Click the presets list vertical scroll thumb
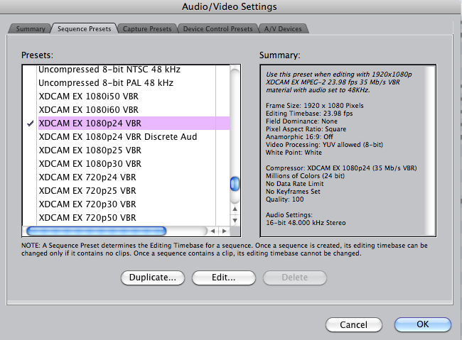This screenshot has height=340, width=462. pos(235,184)
